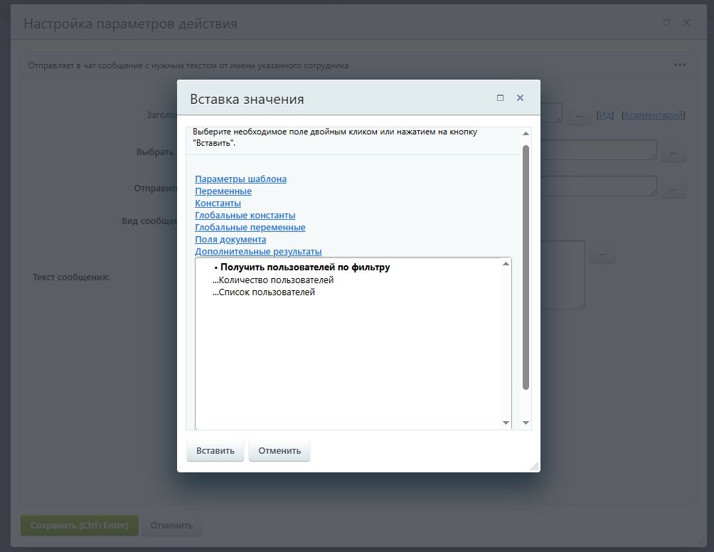Open Глобальные переменные link
Screen dimensions: 714x552
click(x=250, y=228)
